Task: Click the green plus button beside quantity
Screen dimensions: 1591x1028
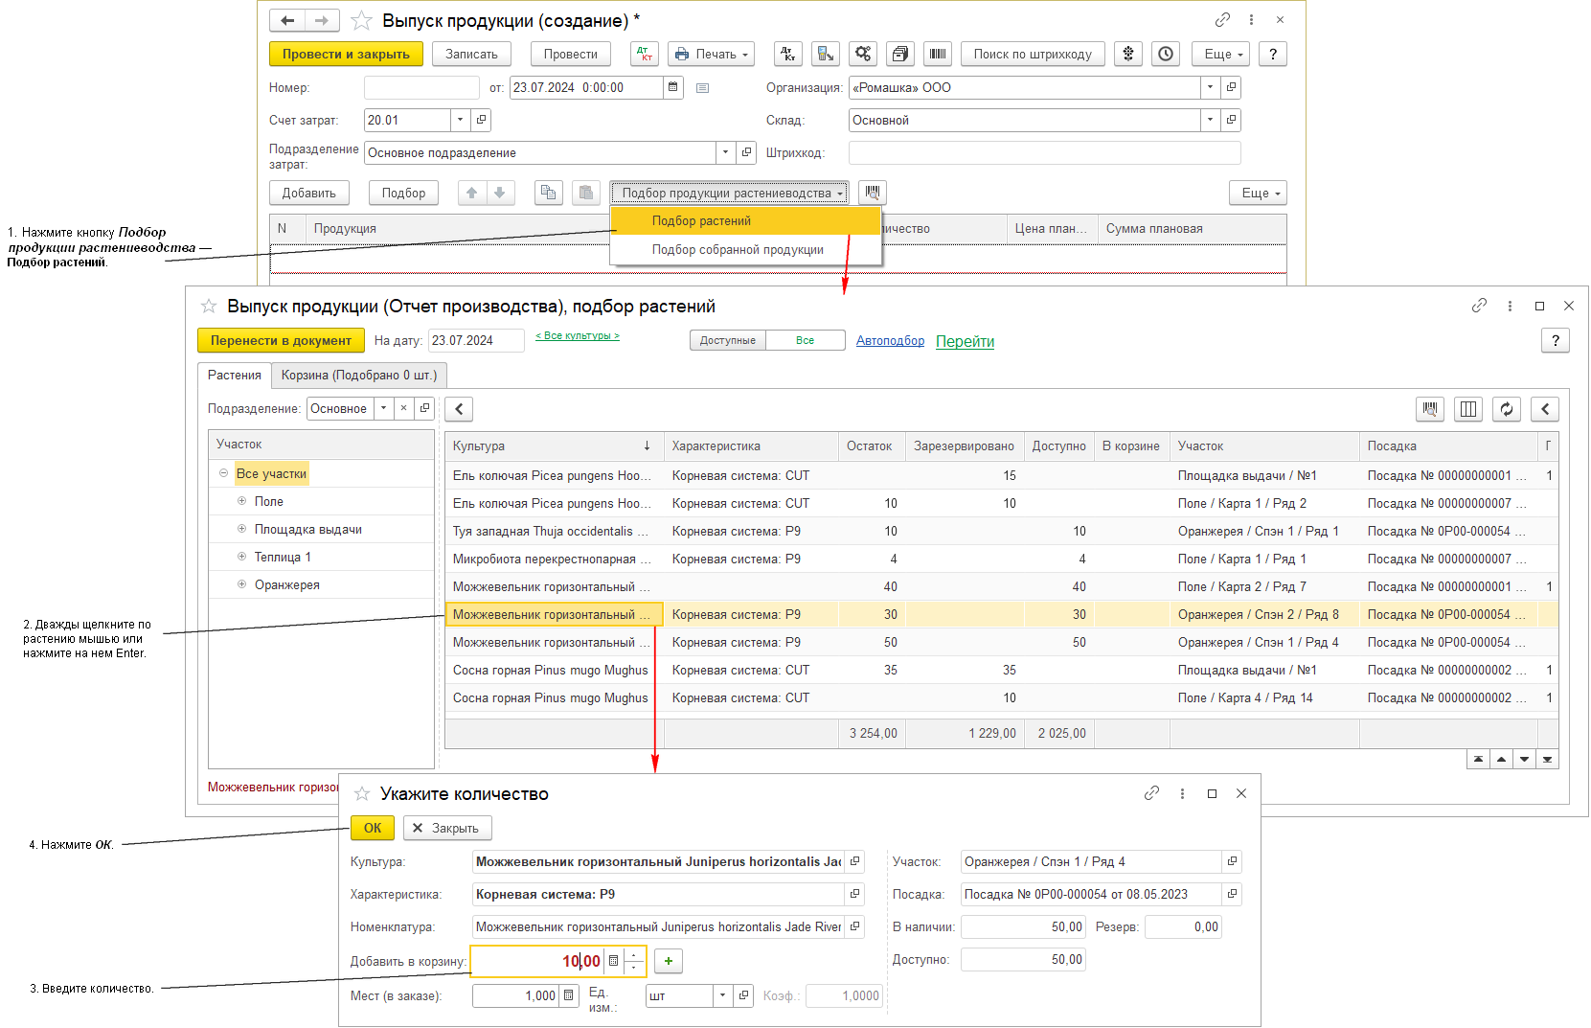Action: 668,961
